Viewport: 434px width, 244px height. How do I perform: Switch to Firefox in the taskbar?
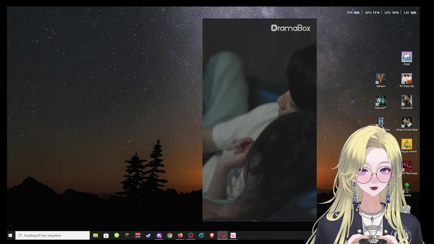(x=180, y=235)
